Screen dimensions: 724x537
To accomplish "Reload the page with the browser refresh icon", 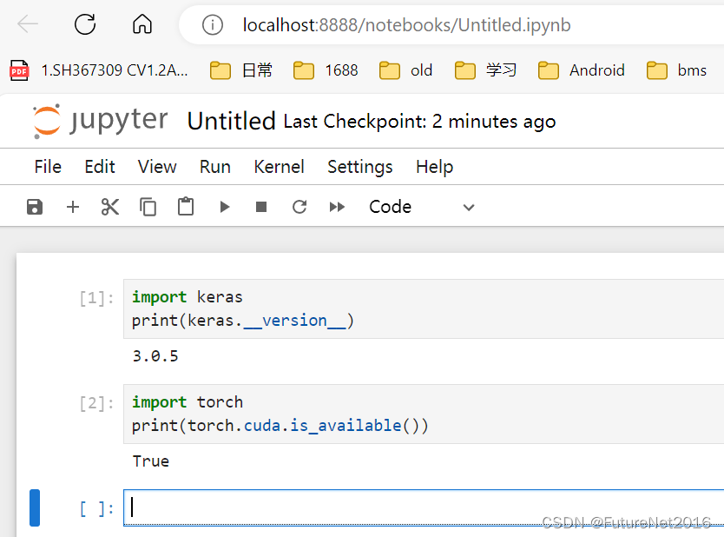I will coord(85,25).
